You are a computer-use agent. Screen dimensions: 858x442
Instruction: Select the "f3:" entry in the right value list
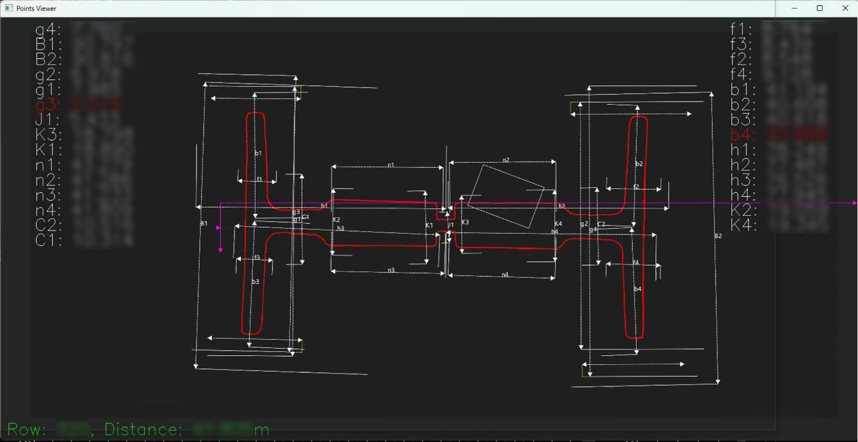pos(741,44)
